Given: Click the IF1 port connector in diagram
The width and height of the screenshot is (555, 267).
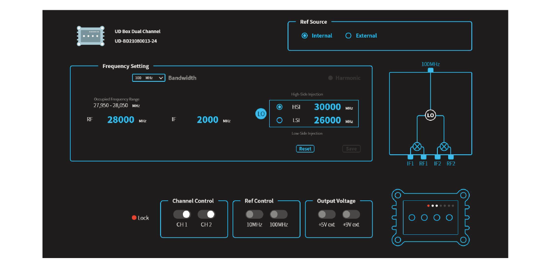Looking at the screenshot, I should click(410, 157).
